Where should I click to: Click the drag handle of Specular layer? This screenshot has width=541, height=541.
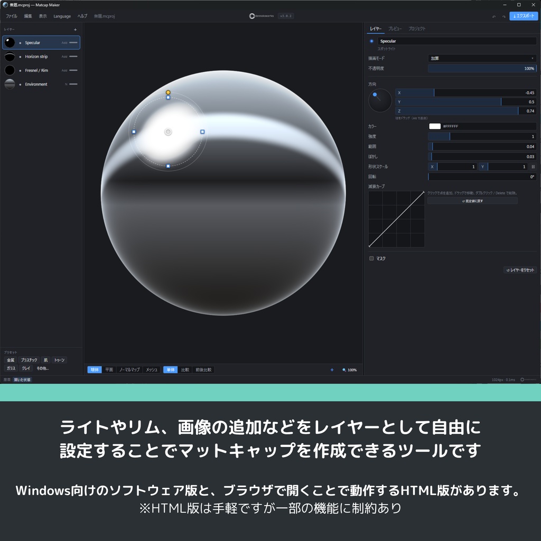pyautogui.click(x=73, y=42)
